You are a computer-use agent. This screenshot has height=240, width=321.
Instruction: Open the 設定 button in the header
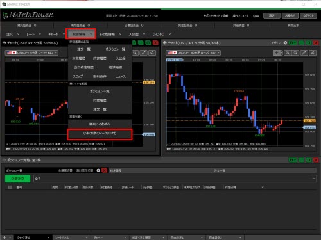pos(272,15)
